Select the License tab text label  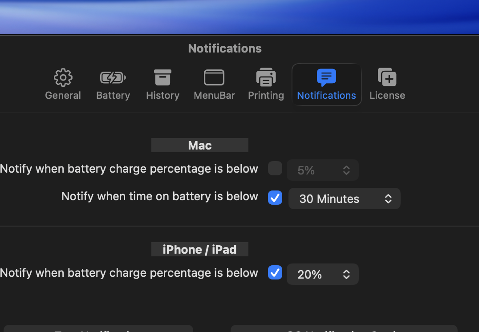(x=387, y=95)
